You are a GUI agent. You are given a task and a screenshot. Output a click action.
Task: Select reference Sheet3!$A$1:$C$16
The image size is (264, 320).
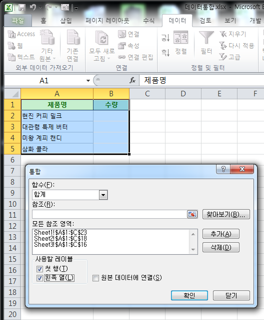[x=60, y=244]
